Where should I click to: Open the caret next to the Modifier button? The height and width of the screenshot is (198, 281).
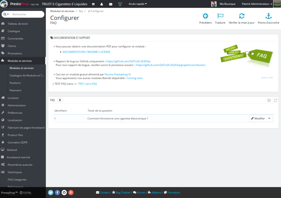269,118
